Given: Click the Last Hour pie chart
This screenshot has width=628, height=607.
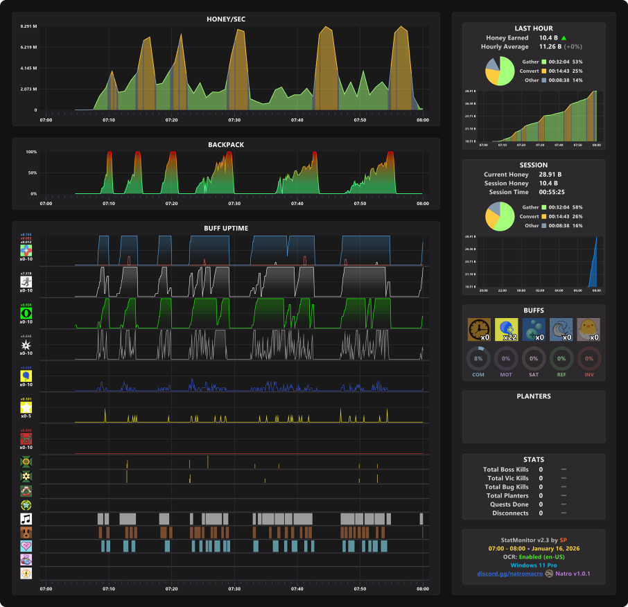Looking at the screenshot, I should tap(500, 71).
